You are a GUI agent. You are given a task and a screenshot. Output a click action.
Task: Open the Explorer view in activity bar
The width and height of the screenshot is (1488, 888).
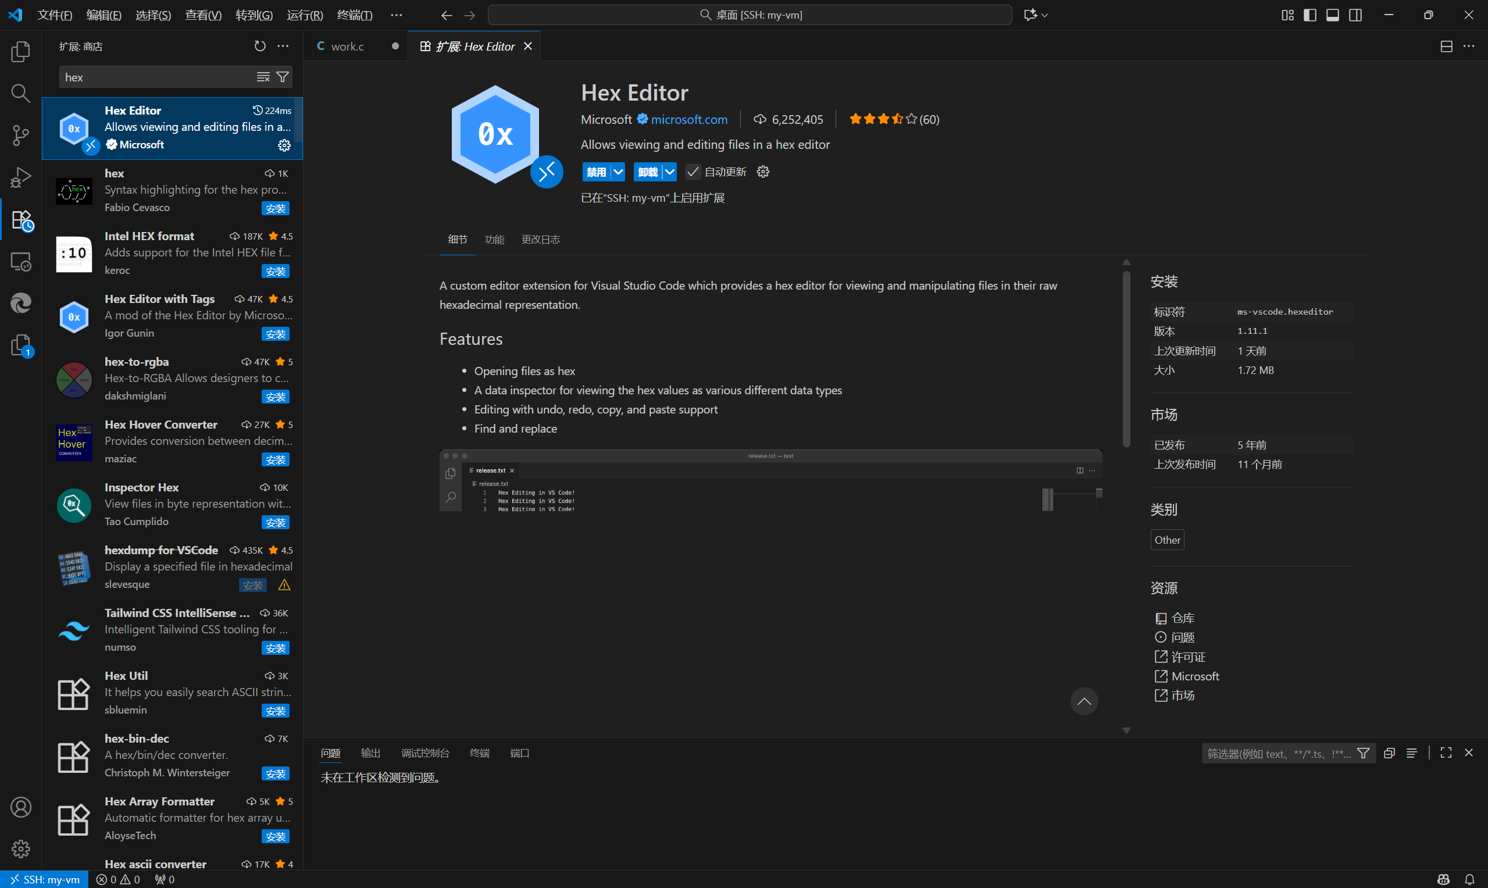click(21, 52)
